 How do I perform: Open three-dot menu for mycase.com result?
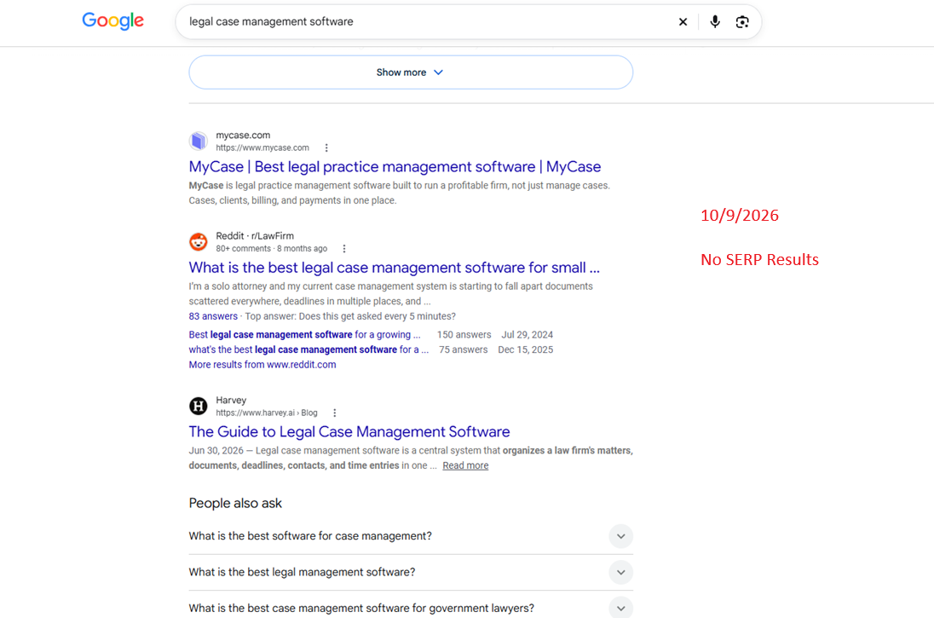tap(326, 147)
